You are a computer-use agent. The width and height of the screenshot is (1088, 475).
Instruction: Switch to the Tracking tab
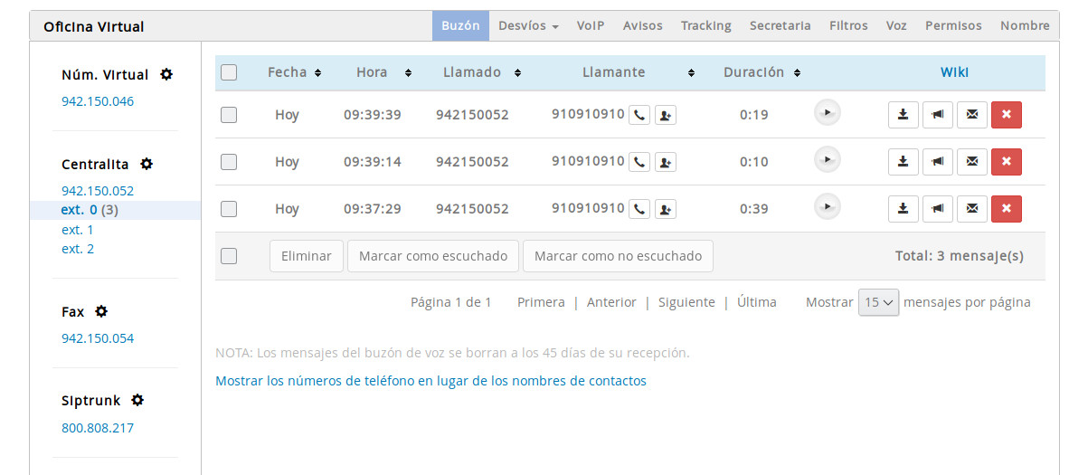pos(705,26)
